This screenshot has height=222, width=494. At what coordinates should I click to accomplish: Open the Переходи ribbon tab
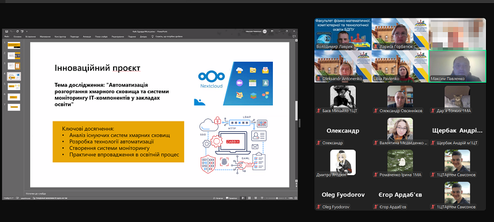click(x=75, y=37)
